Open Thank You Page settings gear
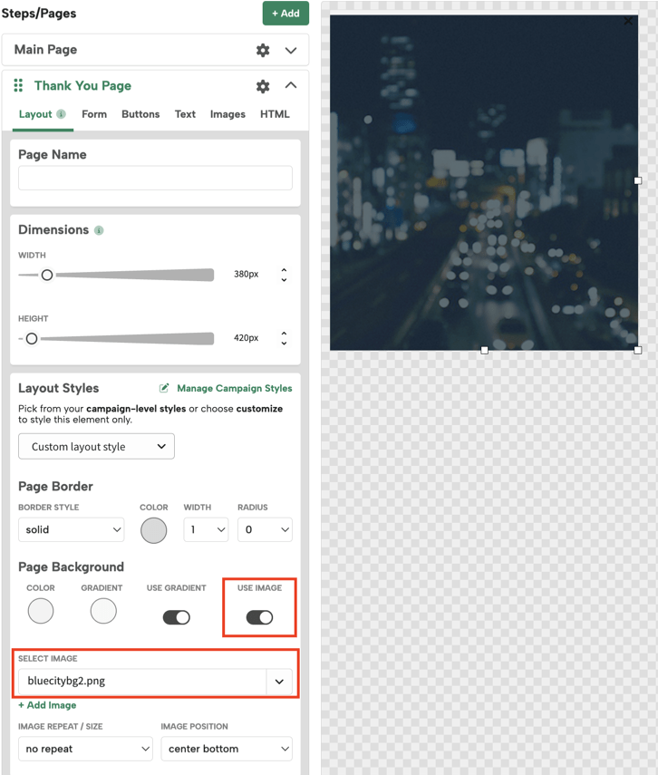This screenshot has height=775, width=658. (x=263, y=86)
